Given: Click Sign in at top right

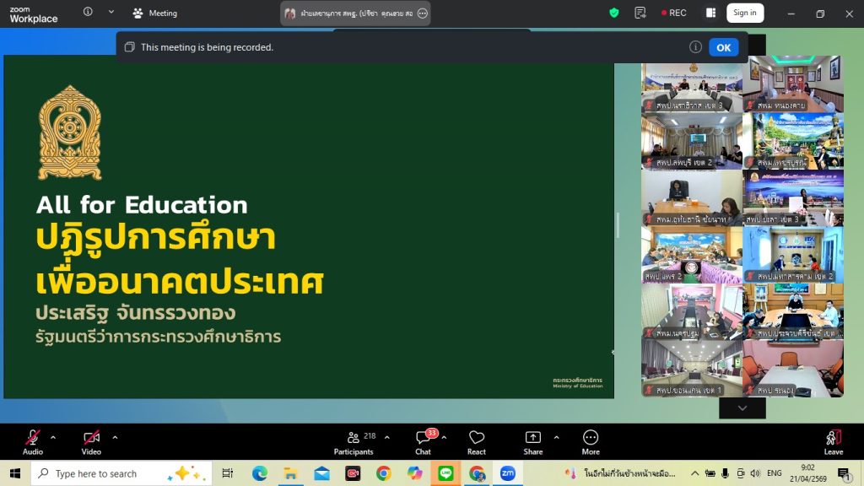Looking at the screenshot, I should click(744, 13).
